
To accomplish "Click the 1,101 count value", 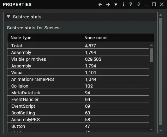I will tap(90, 73).
